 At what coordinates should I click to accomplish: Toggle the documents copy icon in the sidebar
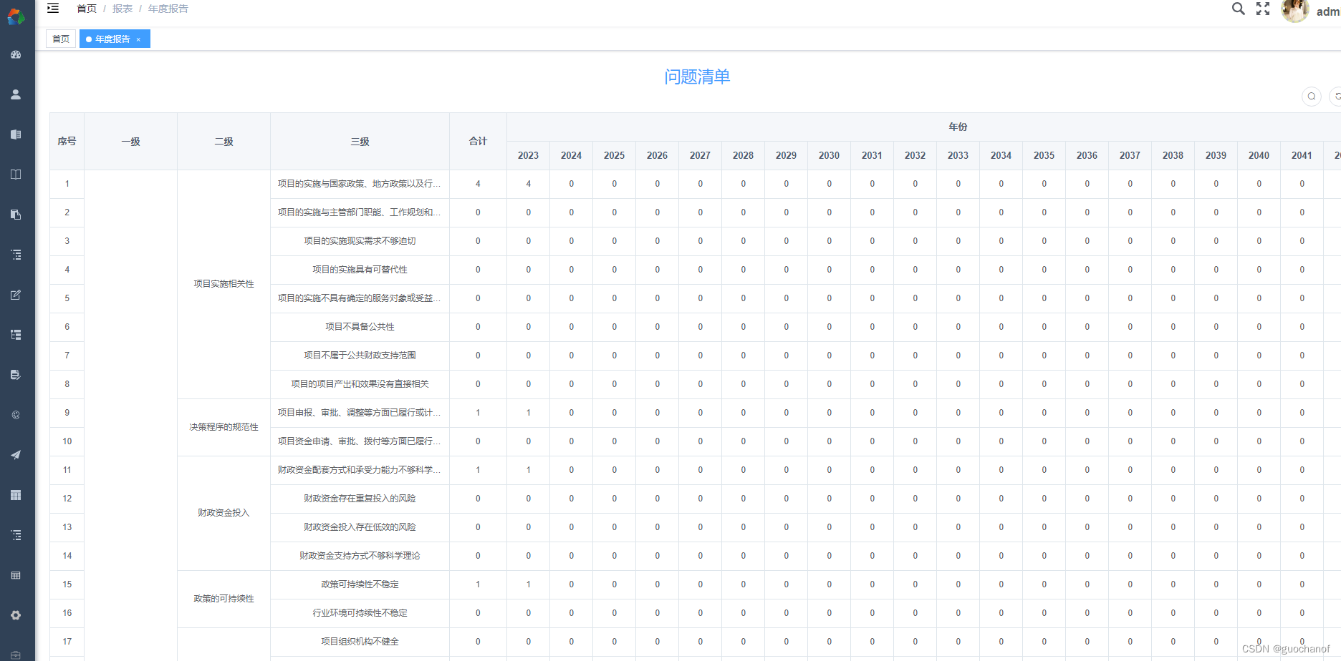pyautogui.click(x=15, y=214)
